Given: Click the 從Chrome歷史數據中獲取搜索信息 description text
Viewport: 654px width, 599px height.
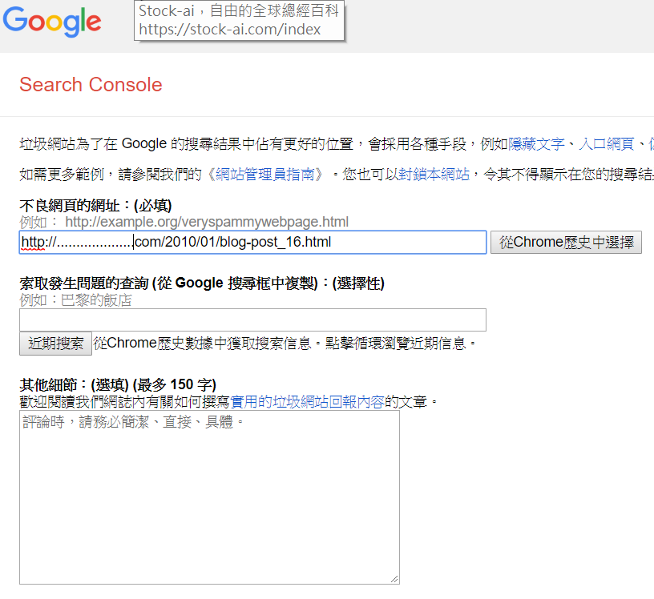Looking at the screenshot, I should coord(284,344).
